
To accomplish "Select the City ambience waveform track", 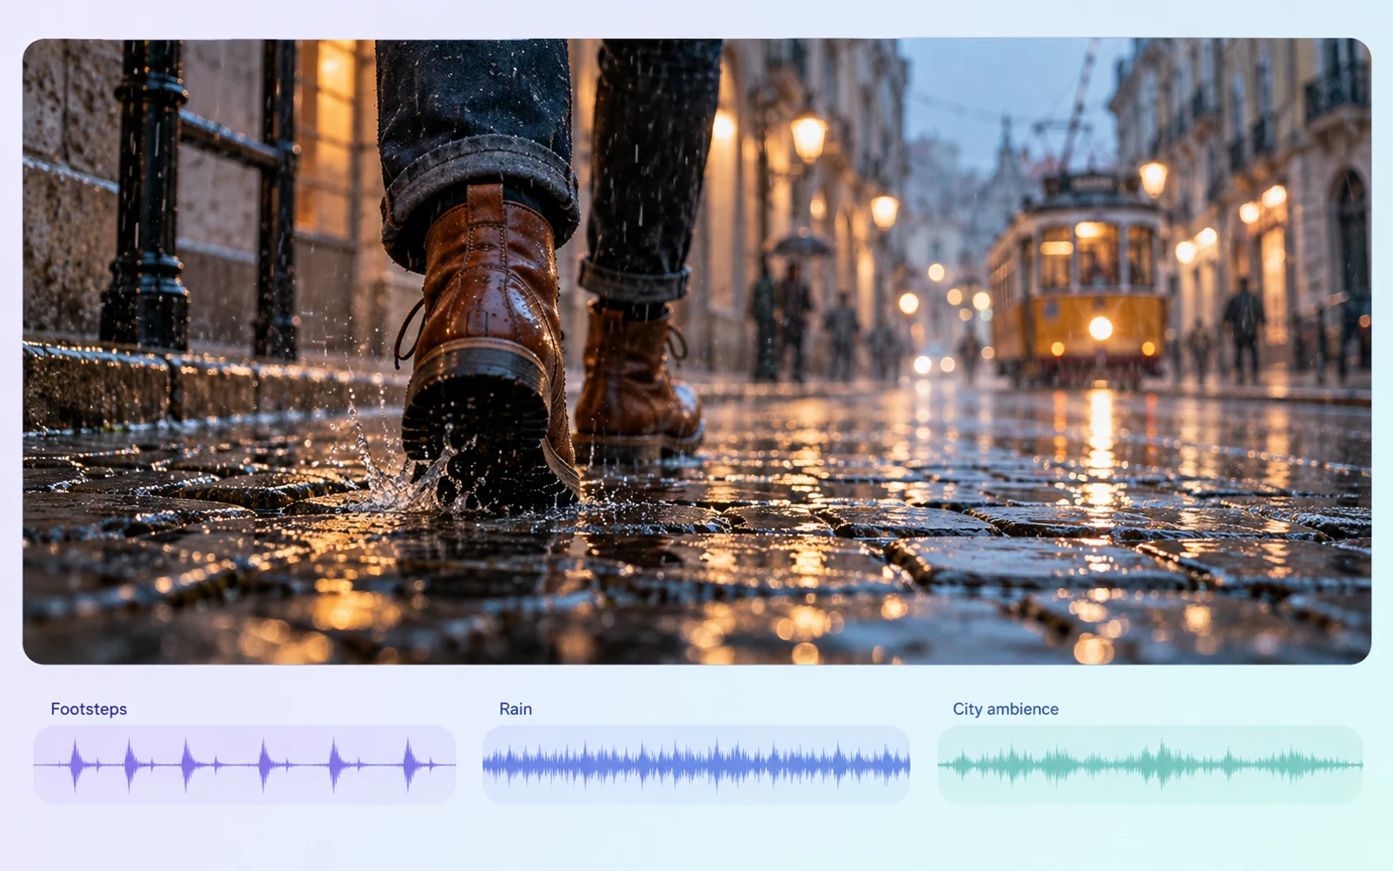I will [1150, 765].
